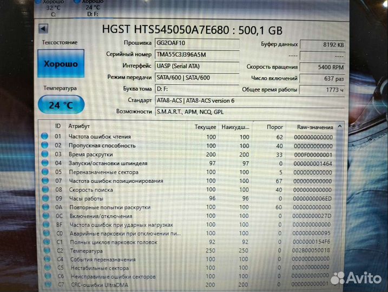
Task: Click the interface field UASP (Serial ATA)
Action: pyautogui.click(x=197, y=67)
